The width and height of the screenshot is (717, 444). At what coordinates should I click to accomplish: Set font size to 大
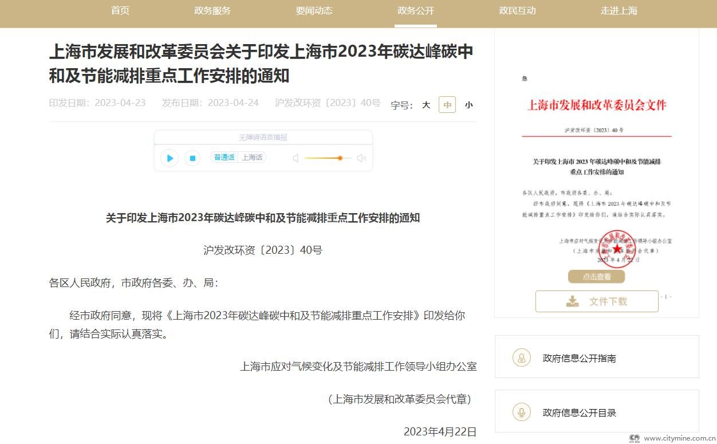(x=426, y=105)
